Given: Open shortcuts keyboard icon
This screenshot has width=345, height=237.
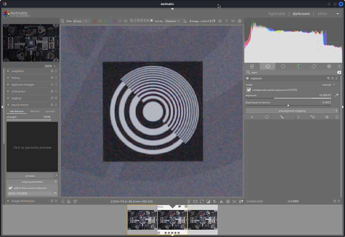Looking at the screenshot, I should tap(233, 21).
